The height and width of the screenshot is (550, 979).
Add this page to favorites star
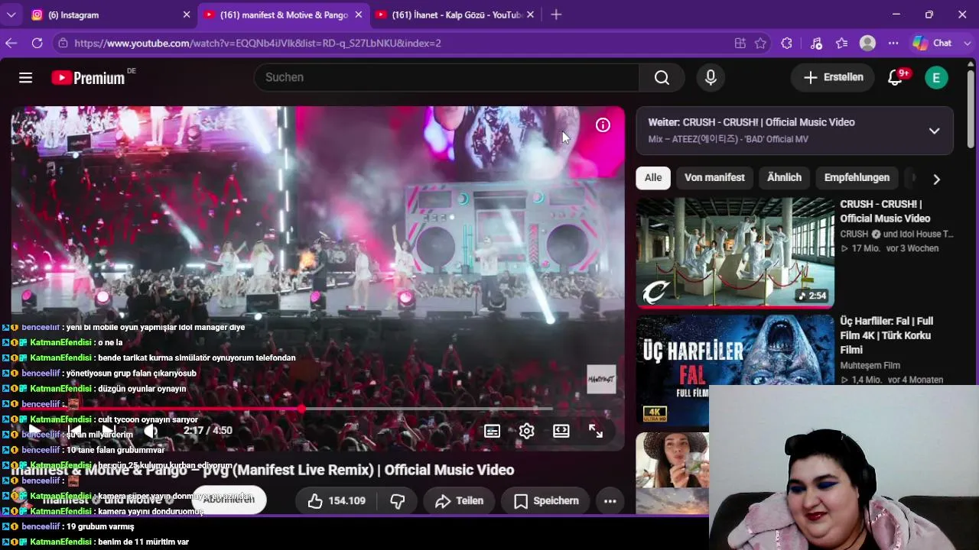760,43
